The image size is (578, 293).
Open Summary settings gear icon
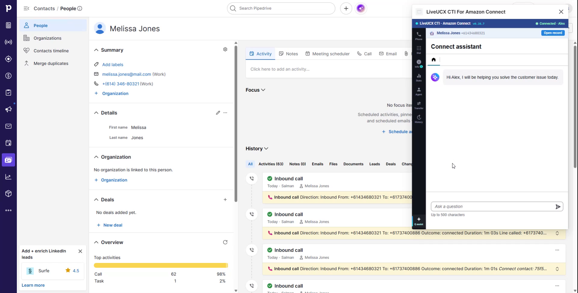(225, 49)
